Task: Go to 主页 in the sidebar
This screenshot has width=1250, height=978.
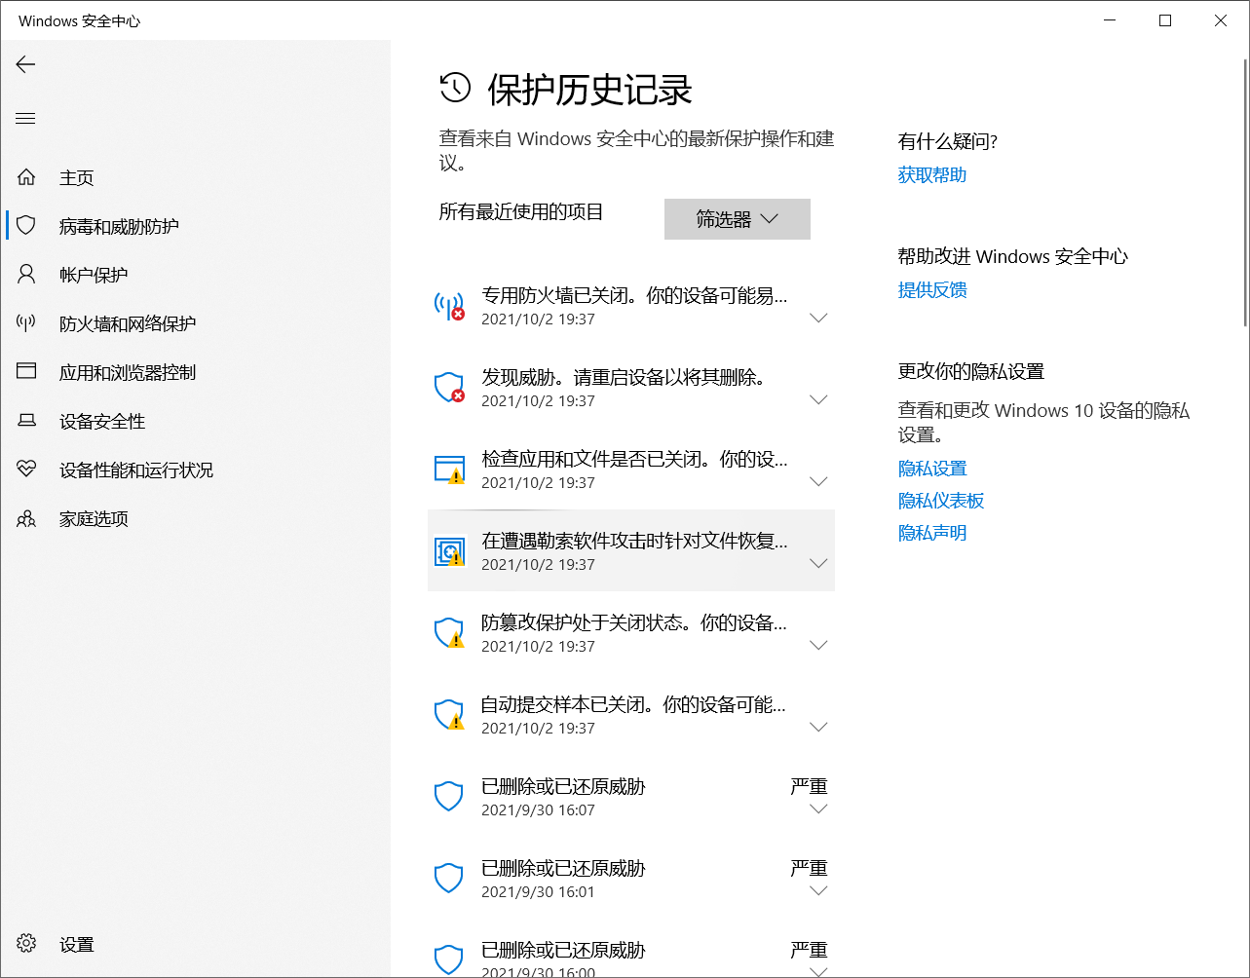Action: tap(77, 177)
